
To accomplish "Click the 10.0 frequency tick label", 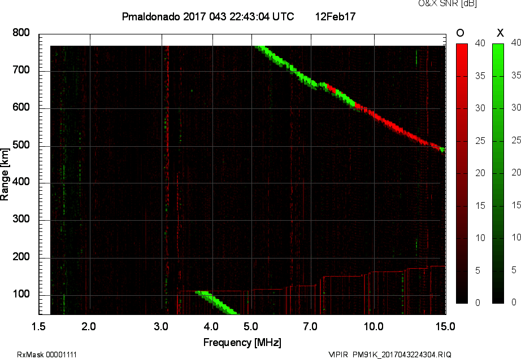I will [x=374, y=326].
